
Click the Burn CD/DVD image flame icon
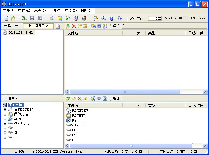point(84,18)
